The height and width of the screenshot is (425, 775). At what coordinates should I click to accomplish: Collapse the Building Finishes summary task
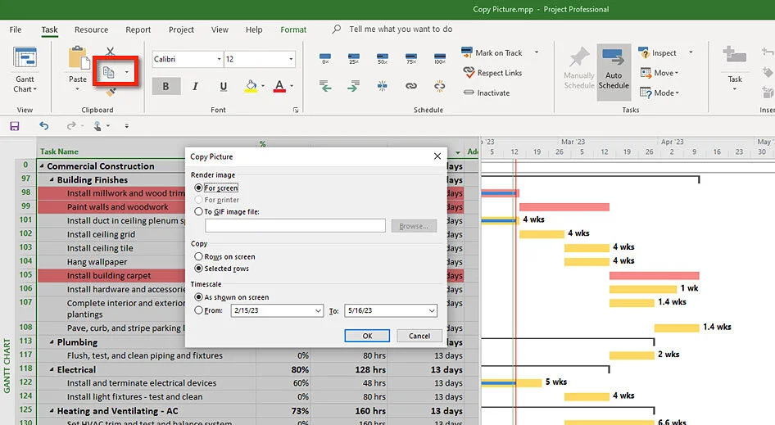pyautogui.click(x=52, y=180)
